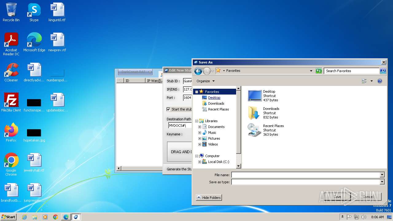The height and width of the screenshot is (221, 393).
Task: Launch Firefox from the desktop
Action: tap(11, 133)
